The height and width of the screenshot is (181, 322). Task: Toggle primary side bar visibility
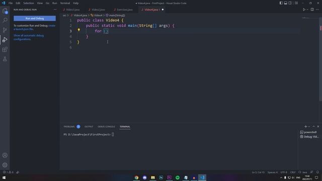point(281,3)
